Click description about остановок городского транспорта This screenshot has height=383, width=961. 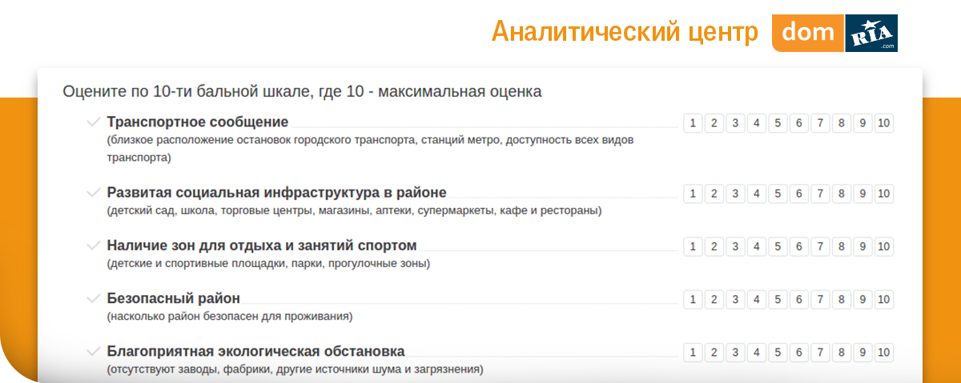370,149
